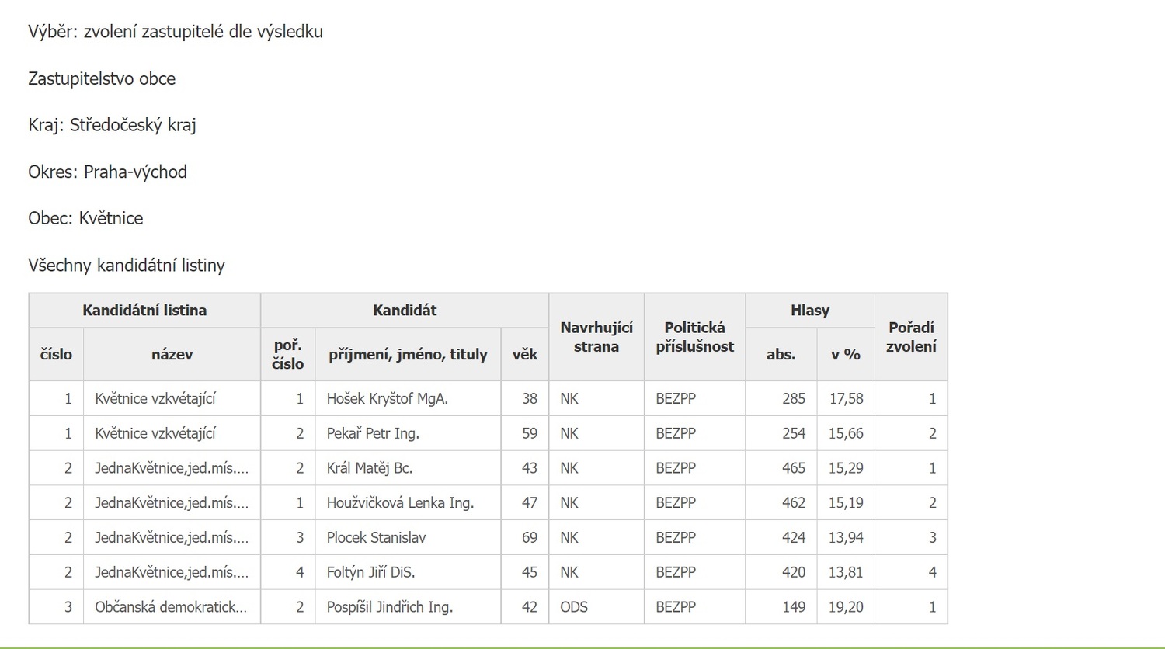1165x649 pixels.
Task: Select the Plocek Stanislav cell
Action: click(376, 538)
